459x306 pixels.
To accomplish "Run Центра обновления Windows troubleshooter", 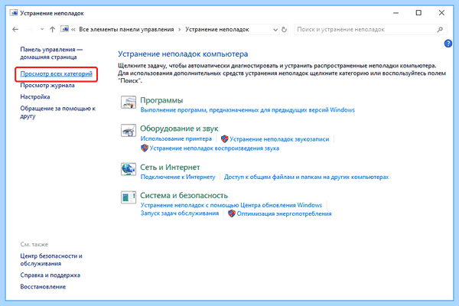I will pyautogui.click(x=231, y=205).
